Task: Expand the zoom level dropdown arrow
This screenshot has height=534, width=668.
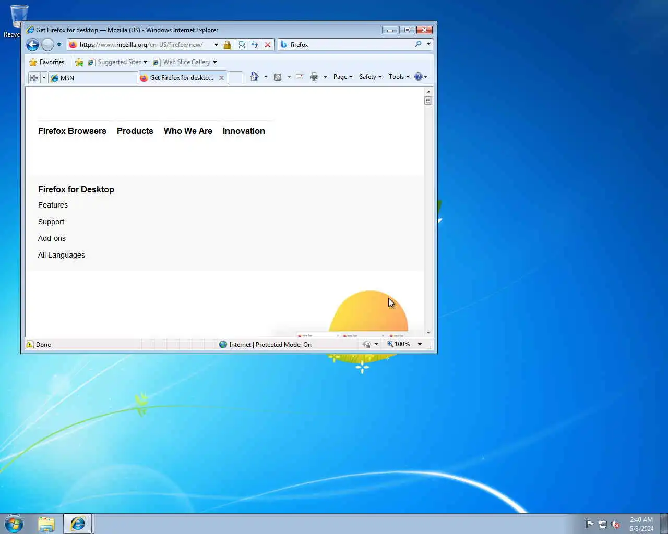Action: [x=420, y=344]
